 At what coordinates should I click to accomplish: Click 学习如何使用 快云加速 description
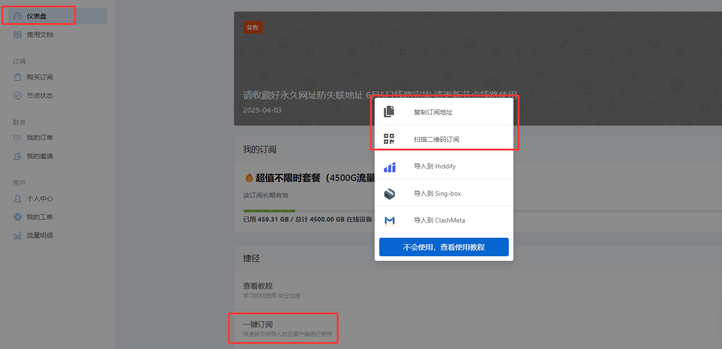pyautogui.click(x=272, y=295)
